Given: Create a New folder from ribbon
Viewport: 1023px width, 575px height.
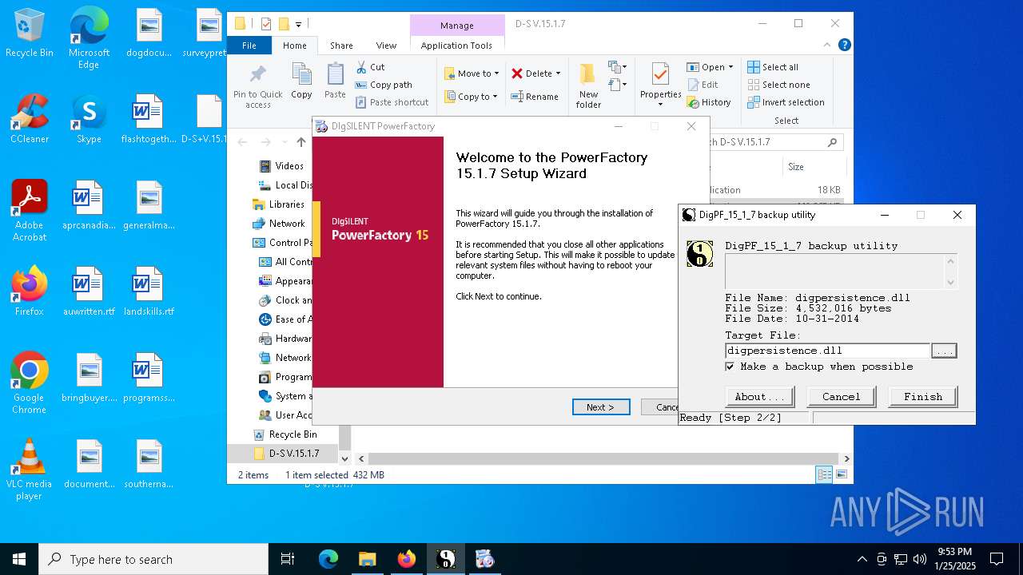Looking at the screenshot, I should [588, 86].
